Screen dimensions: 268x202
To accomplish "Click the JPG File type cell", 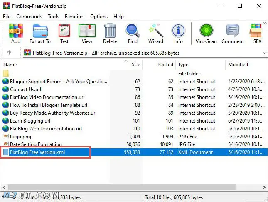I will pyautogui.click(x=187, y=144).
